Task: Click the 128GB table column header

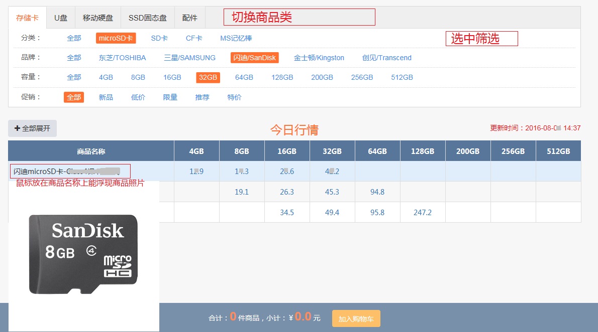Action: click(x=423, y=151)
